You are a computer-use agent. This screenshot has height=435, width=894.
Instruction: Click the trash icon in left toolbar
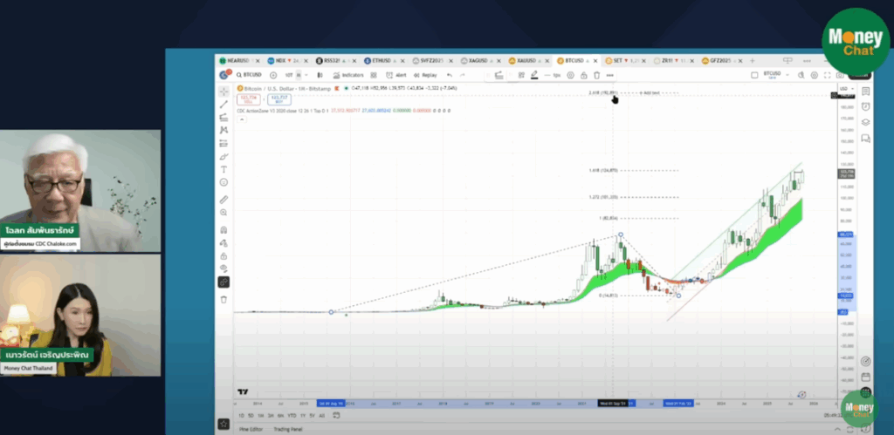[224, 299]
